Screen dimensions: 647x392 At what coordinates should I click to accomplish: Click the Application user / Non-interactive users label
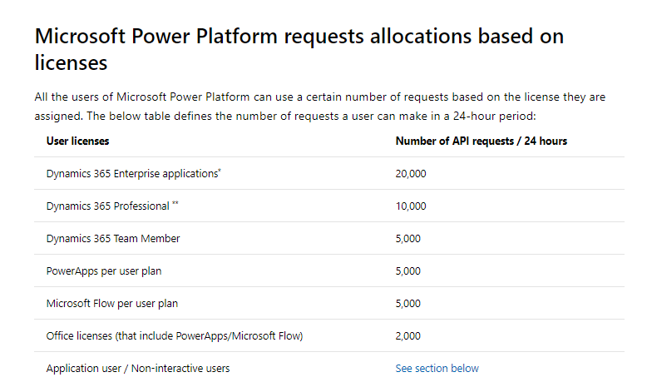click(138, 368)
